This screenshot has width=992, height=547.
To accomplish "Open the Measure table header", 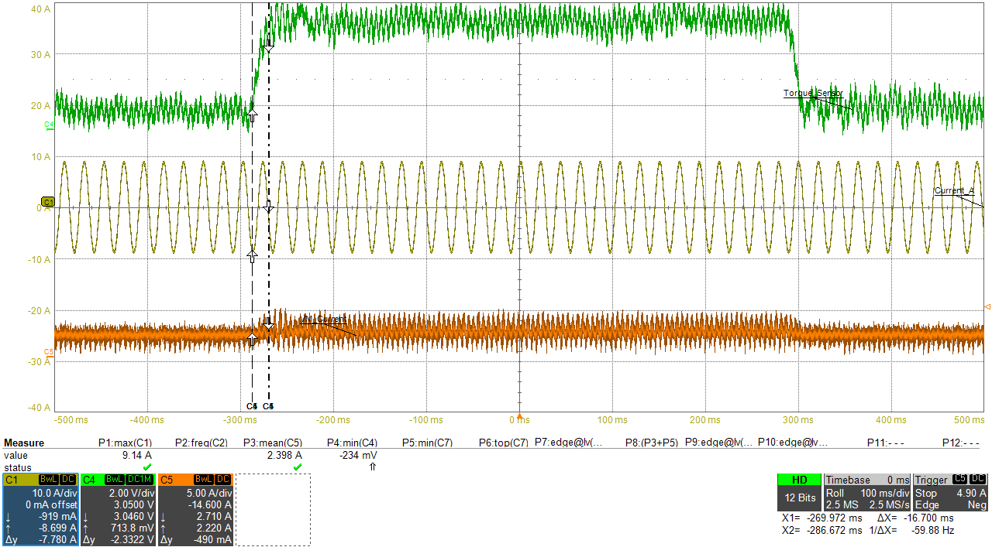I will (x=25, y=443).
